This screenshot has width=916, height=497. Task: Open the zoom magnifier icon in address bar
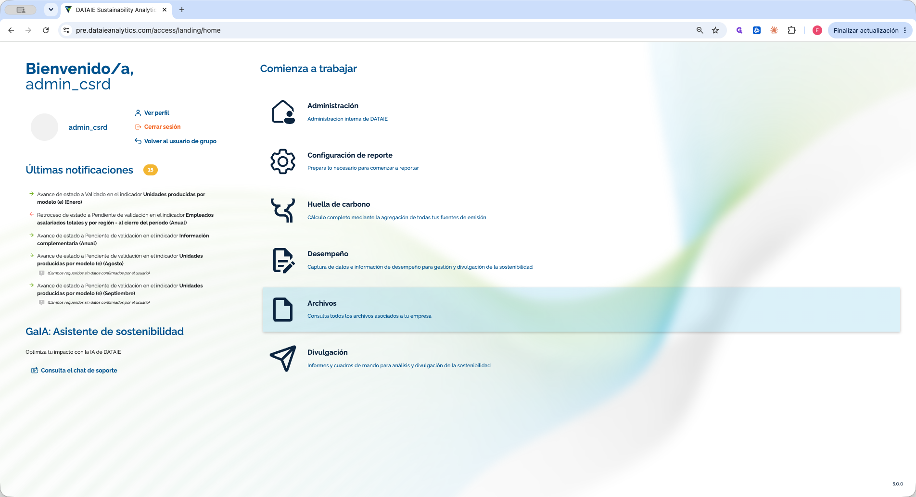click(x=700, y=30)
